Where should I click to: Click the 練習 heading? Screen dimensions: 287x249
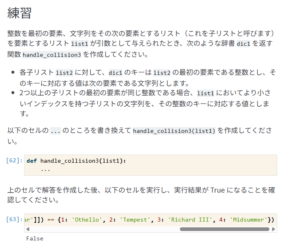pos(20,13)
